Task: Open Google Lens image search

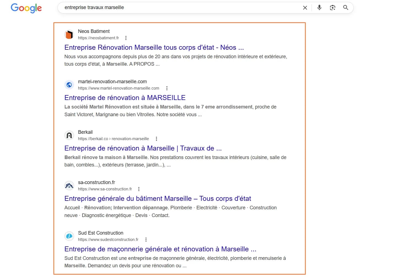Action: coord(332,8)
